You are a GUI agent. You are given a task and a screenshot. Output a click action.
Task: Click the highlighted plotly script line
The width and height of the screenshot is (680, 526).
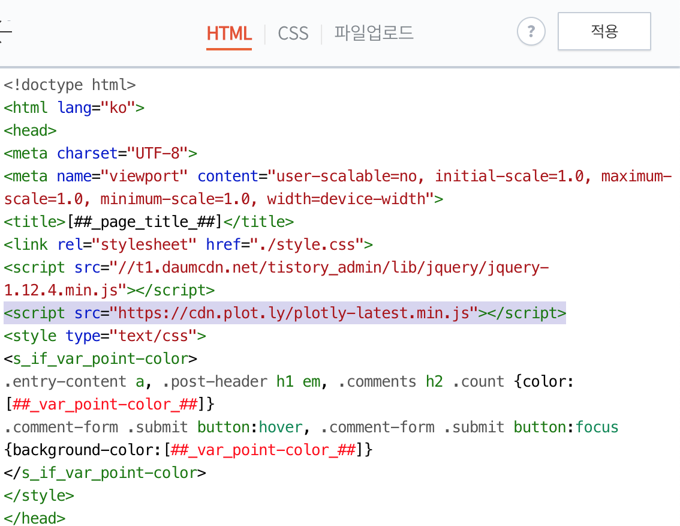coord(285,313)
